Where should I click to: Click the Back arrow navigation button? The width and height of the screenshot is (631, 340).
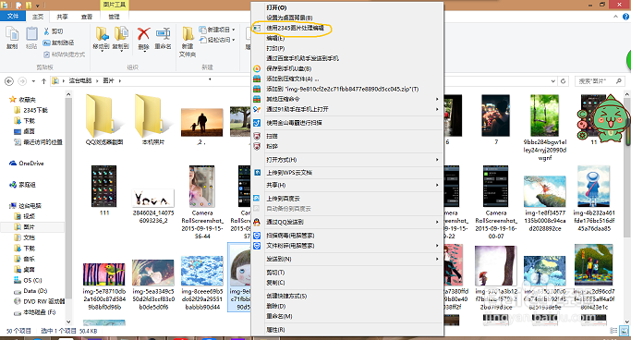pyautogui.click(x=9, y=81)
